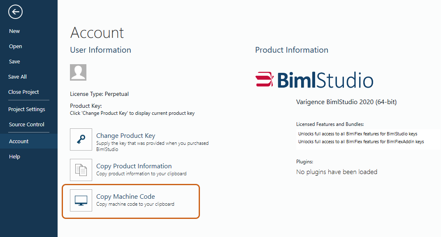Open the New menu item
441x237 pixels.
tap(14, 31)
